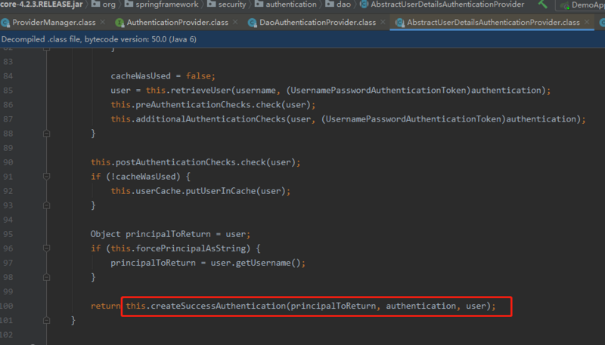Click AbstractUserDetailsAuthenticationProvider class in breadcrumb
Screen dimensions: 605x345
(x=442, y=5)
